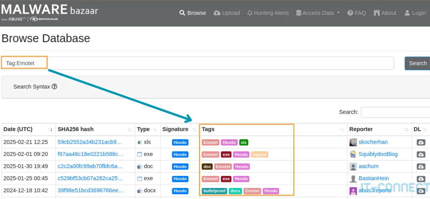Open the Upload page in navbar
The width and height of the screenshot is (430, 199).
click(227, 13)
